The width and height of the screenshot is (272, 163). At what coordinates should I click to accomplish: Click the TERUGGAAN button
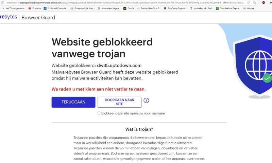(x=73, y=102)
